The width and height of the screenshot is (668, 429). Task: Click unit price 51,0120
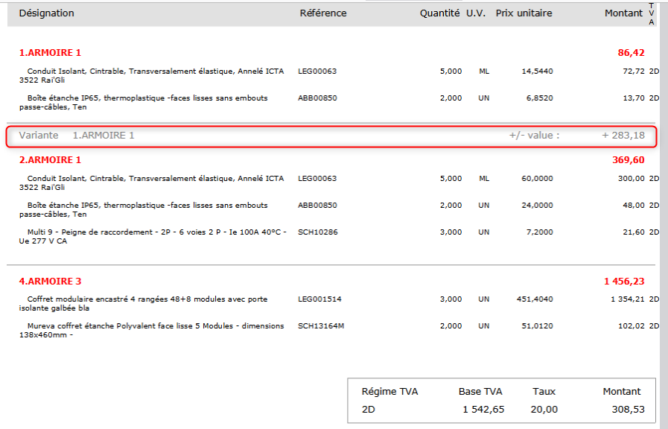[537, 326]
